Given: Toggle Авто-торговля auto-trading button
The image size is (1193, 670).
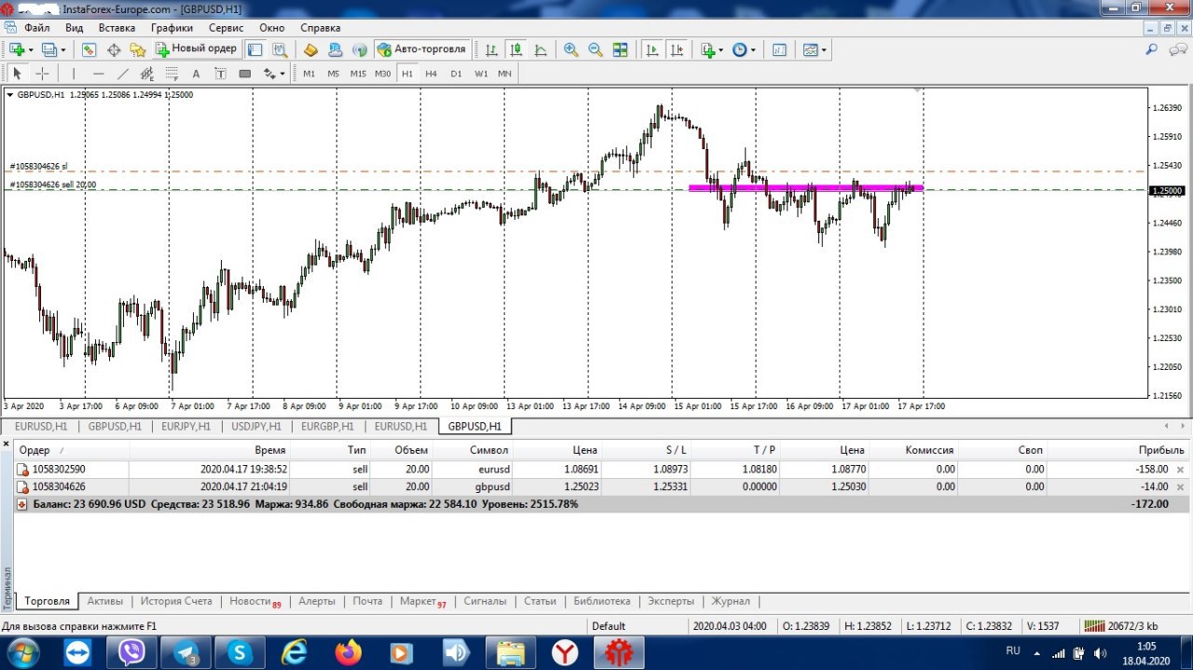Looking at the screenshot, I should pyautogui.click(x=421, y=49).
